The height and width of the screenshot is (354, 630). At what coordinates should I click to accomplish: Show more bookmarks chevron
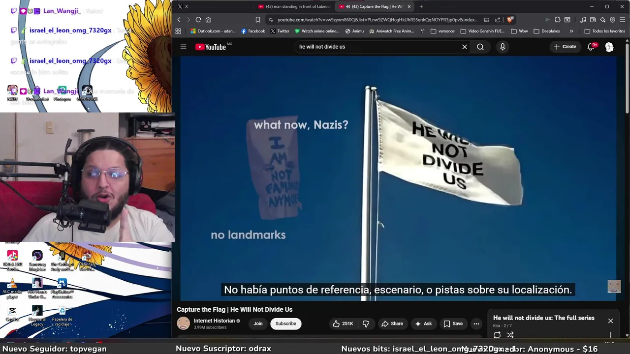pyautogui.click(x=571, y=31)
